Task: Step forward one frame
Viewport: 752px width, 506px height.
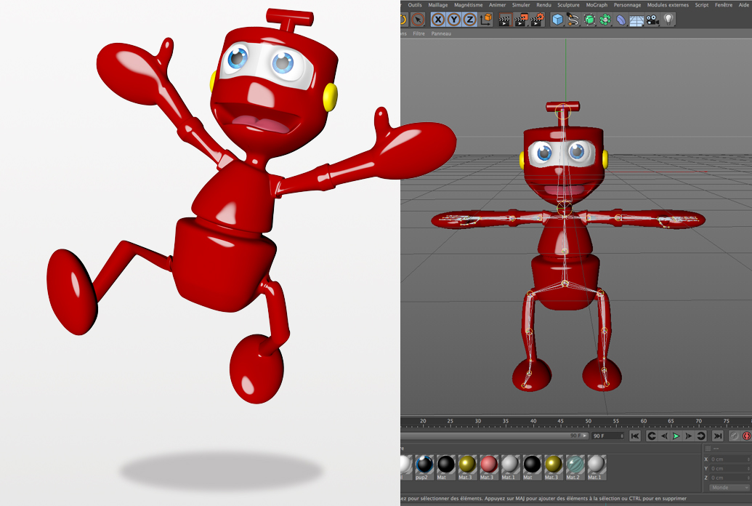Action: point(689,436)
